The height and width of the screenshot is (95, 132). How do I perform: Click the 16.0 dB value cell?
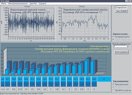point(26,79)
